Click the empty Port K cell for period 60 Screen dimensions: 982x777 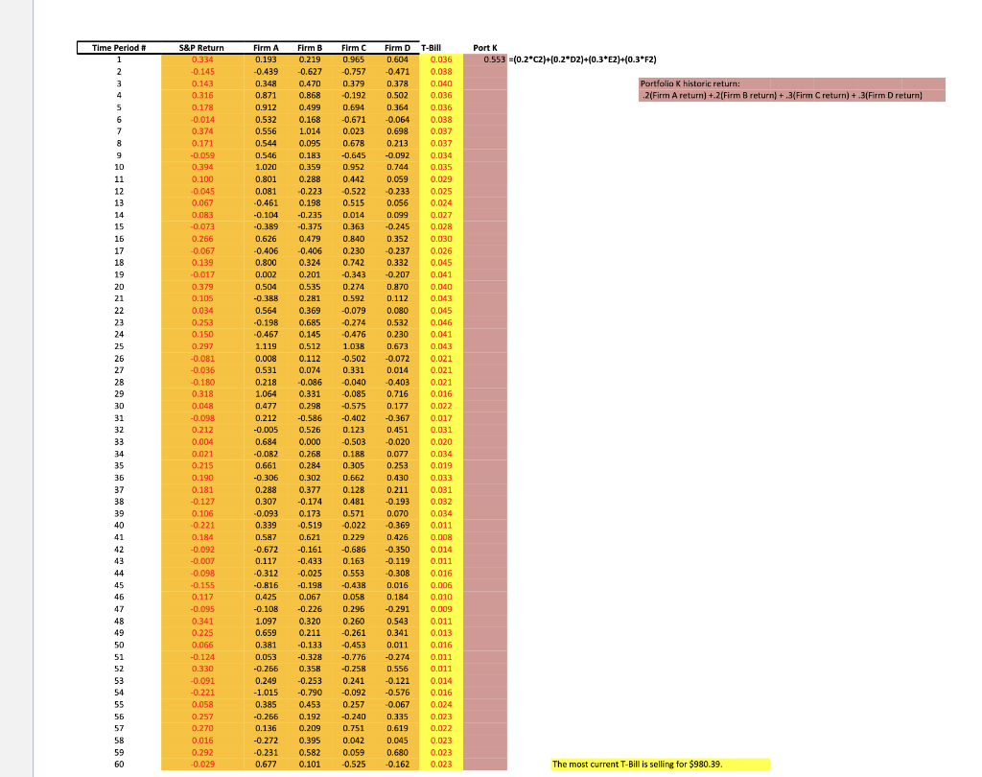(x=485, y=764)
